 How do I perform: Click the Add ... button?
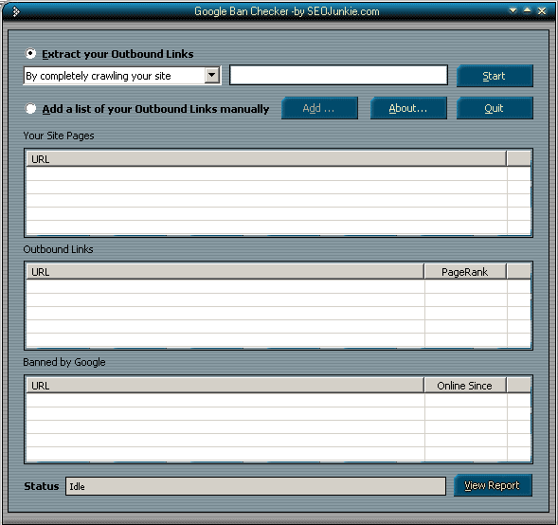coord(319,108)
